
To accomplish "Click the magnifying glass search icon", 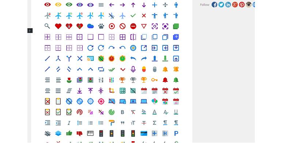I will [47, 26].
